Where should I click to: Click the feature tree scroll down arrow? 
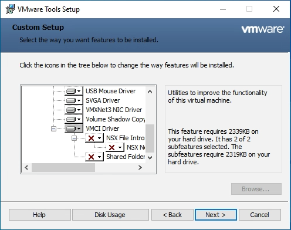[150, 158]
